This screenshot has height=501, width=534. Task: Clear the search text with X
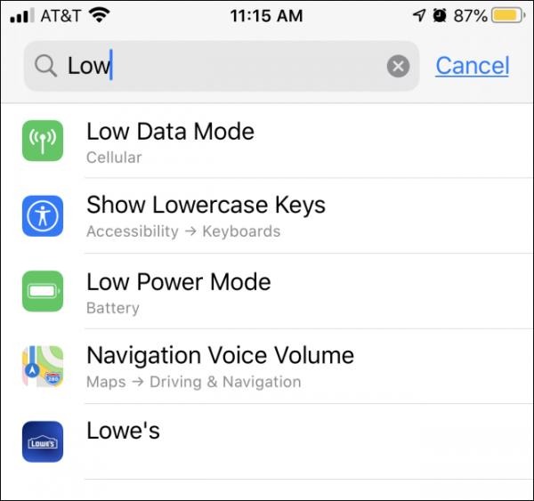click(398, 66)
